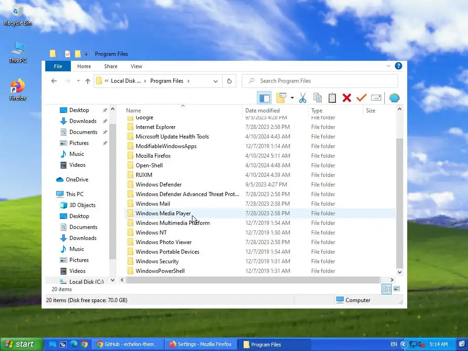This screenshot has height=351, width=468.
Task: Open the recent locations dropdown arrow
Action: pos(78,81)
